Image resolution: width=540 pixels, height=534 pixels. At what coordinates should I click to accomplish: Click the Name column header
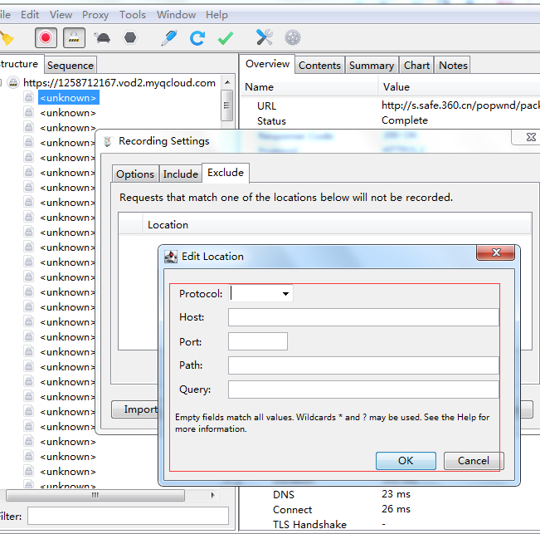309,87
